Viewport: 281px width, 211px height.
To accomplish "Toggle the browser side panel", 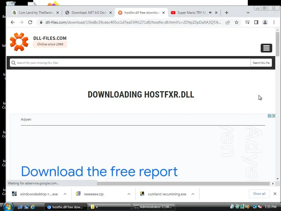I will pyautogui.click(x=256, y=22).
